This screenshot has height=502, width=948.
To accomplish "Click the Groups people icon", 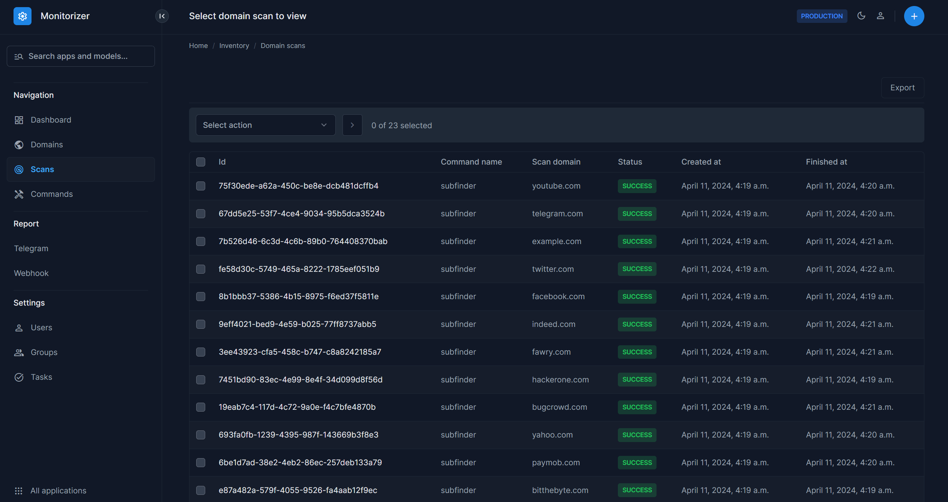I will (19, 352).
